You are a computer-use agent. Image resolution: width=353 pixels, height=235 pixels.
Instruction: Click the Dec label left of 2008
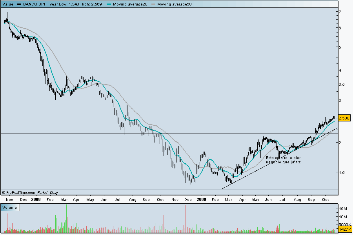24,200
